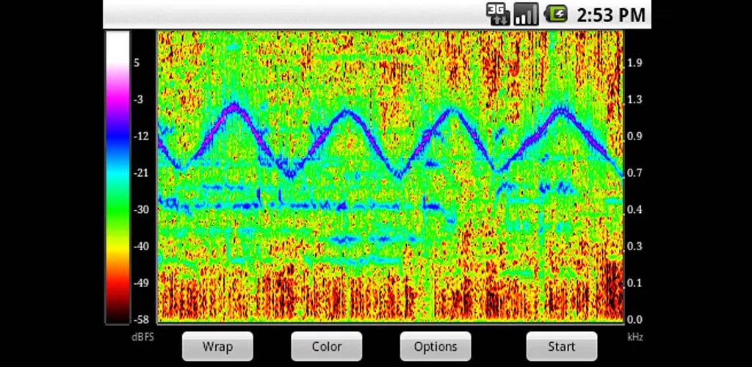752x367 pixels.
Task: Click the 1.9 frequency axis label
Action: click(x=635, y=63)
